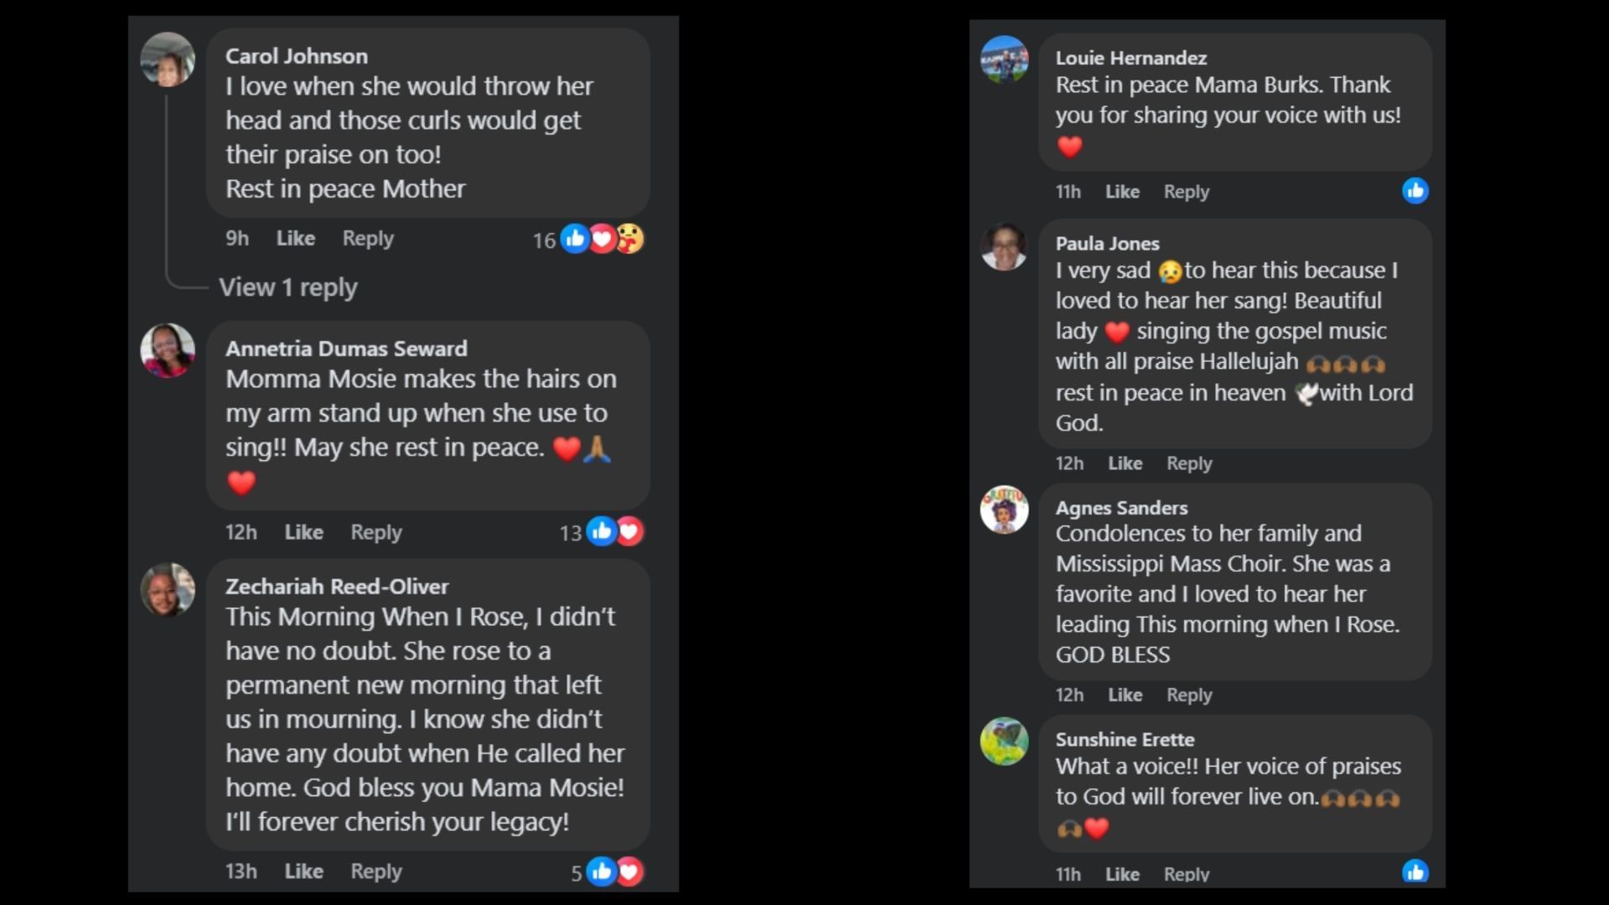Reply to Annetria Dumas Seward's comment
Viewport: 1609px width, 905px height.
tap(375, 532)
